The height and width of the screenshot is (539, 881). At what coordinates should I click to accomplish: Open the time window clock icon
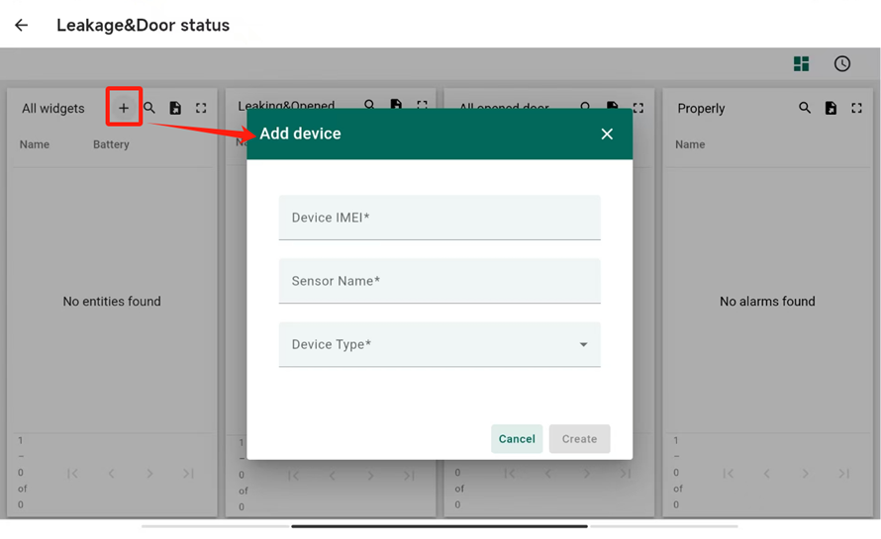(841, 64)
